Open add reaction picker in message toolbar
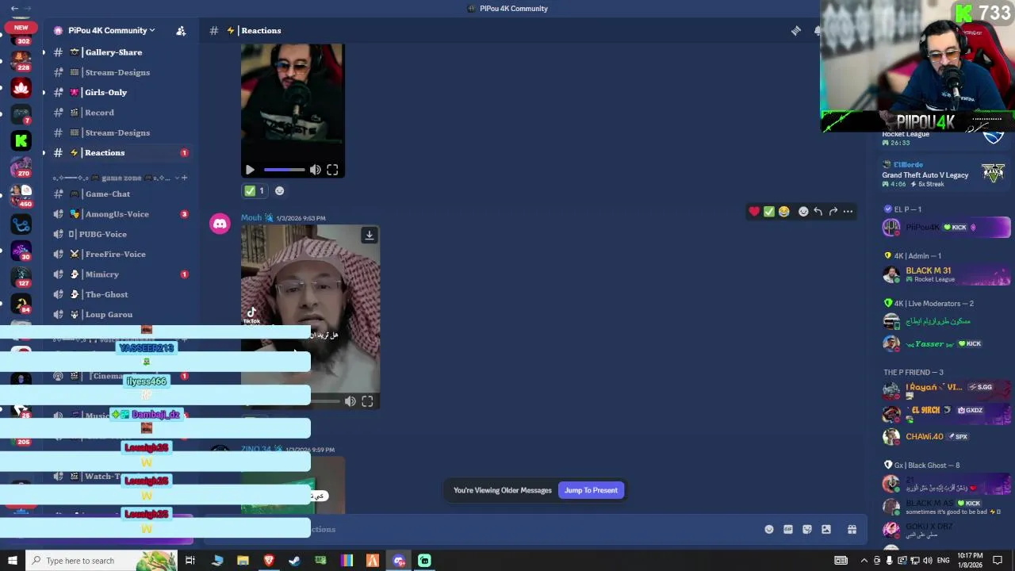 pos(803,211)
